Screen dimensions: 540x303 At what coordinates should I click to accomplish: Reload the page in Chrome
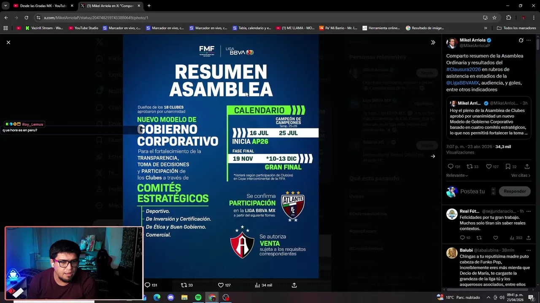(x=26, y=18)
